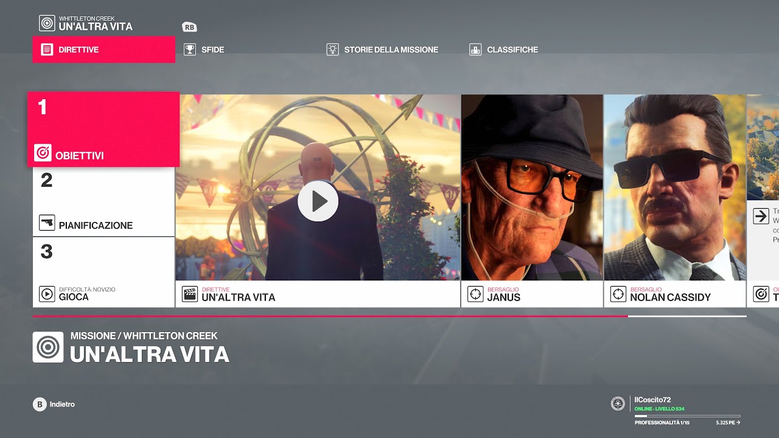
Task: Click the lightbulb icon of Storie della Missione
Action: (332, 50)
